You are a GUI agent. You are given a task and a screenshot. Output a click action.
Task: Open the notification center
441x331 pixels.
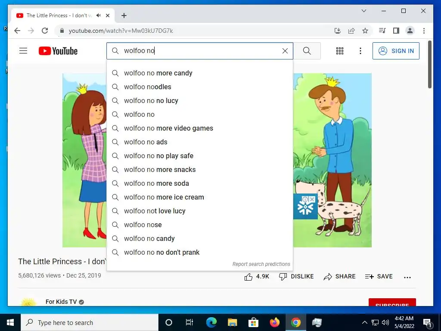pyautogui.click(x=427, y=323)
